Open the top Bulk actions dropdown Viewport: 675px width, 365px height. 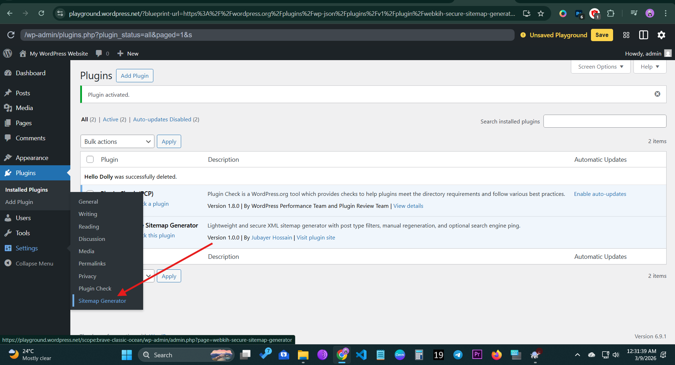tap(117, 141)
